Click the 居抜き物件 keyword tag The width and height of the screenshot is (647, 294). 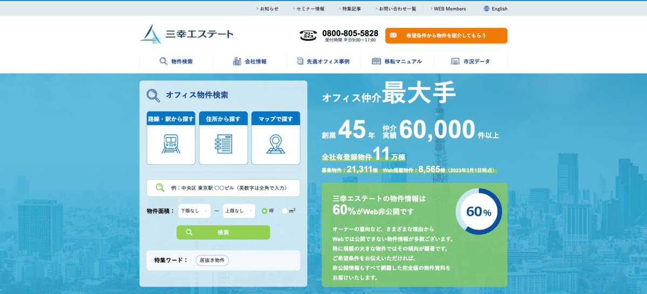pyautogui.click(x=212, y=260)
